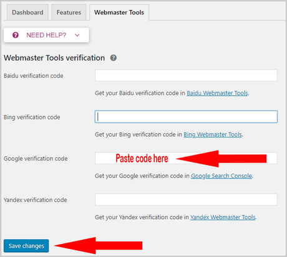287x257 pixels.
Task: Switch to the Features tab
Action: tap(69, 12)
